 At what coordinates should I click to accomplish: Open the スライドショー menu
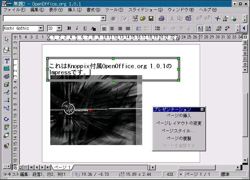pyautogui.click(x=145, y=10)
